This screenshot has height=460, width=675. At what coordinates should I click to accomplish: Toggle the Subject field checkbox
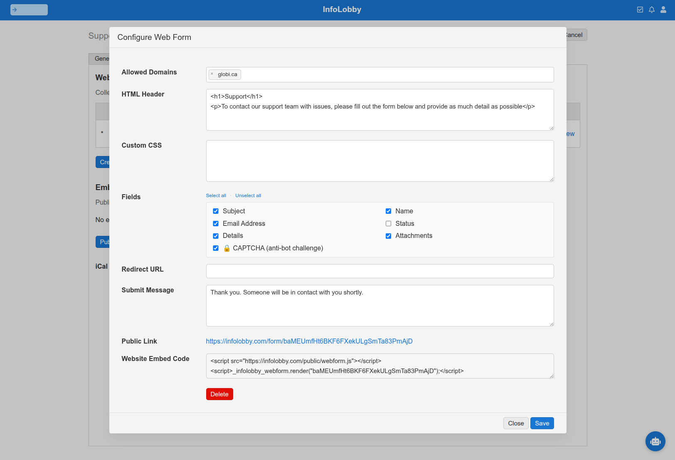[x=216, y=211]
